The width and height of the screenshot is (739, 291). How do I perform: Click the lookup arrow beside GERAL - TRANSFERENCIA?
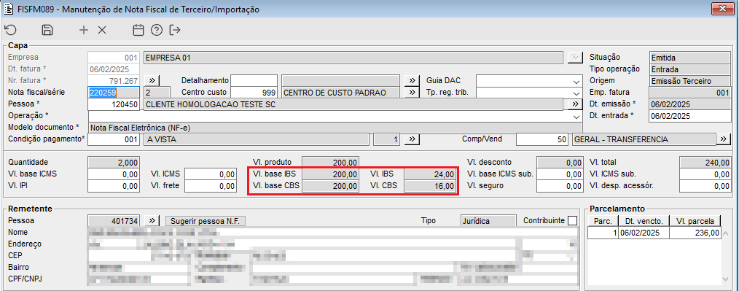point(723,139)
